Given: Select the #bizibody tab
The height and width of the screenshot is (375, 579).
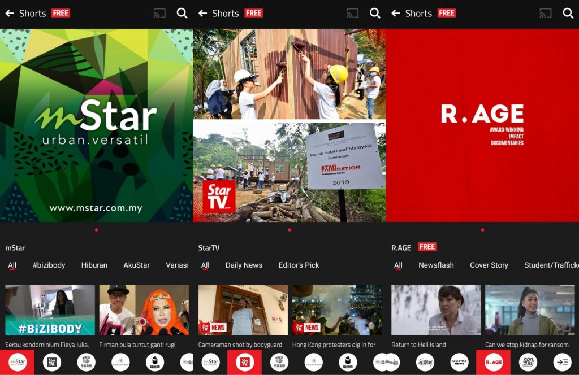Looking at the screenshot, I should pyautogui.click(x=49, y=265).
